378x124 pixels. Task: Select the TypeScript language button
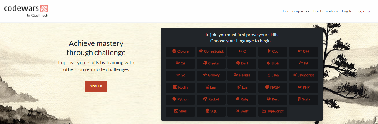pyautogui.click(x=273, y=111)
